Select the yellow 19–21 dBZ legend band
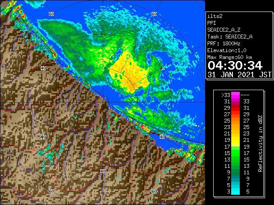The image size is (274, 205). pyautogui.click(x=235, y=140)
